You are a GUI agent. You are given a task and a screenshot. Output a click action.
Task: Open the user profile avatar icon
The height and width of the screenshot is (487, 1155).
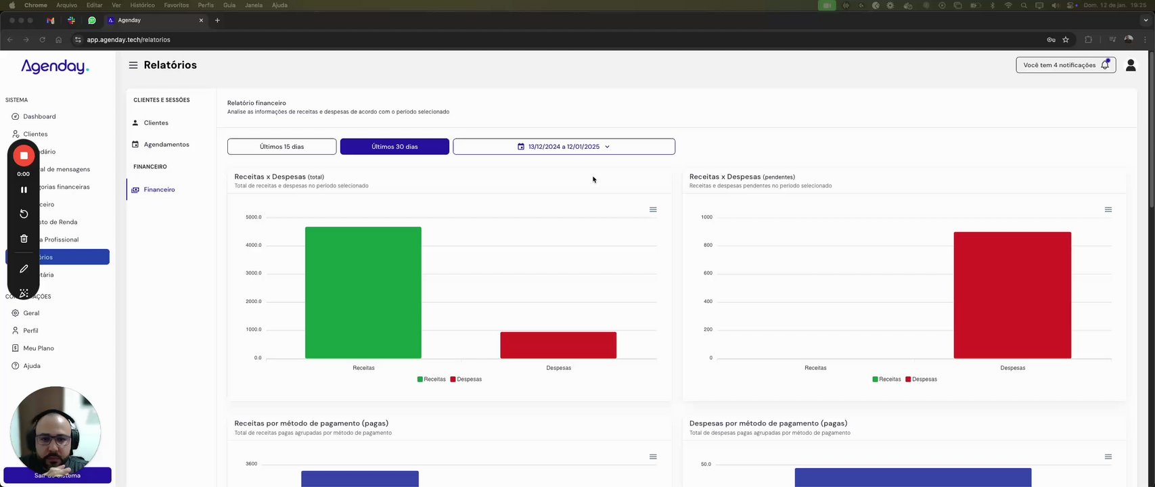pyautogui.click(x=1131, y=65)
